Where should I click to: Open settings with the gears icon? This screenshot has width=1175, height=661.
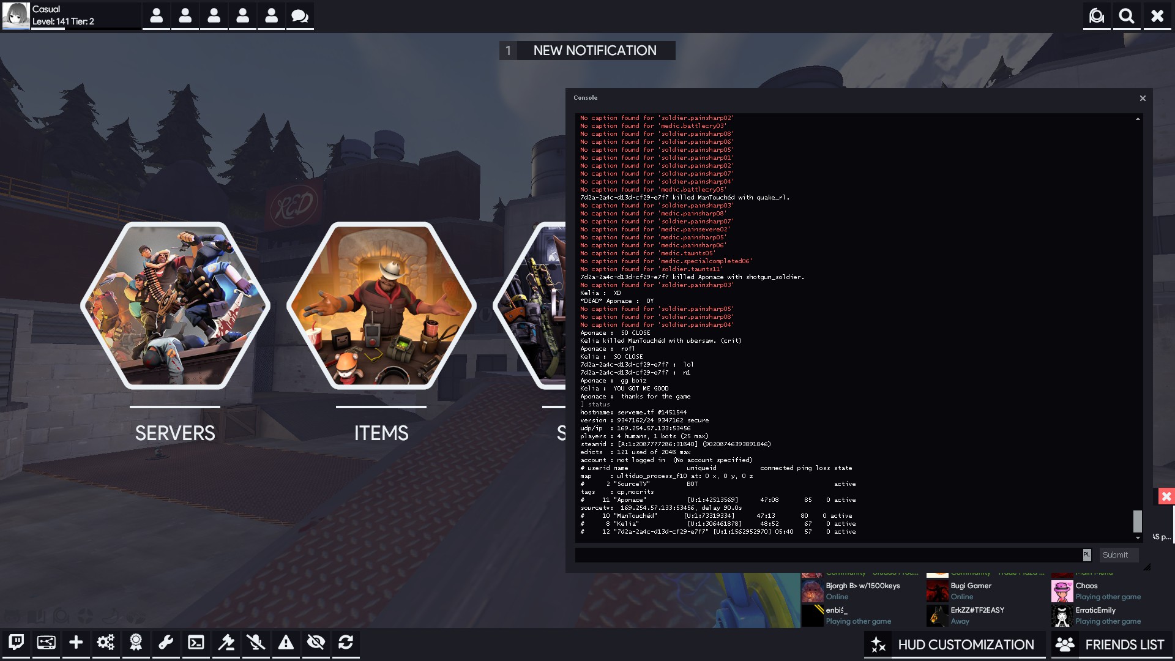[106, 642]
